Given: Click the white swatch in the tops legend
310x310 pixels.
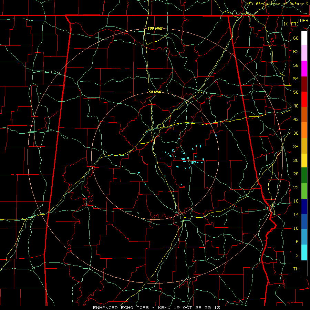Looking at the screenshot, I should tap(304, 38).
